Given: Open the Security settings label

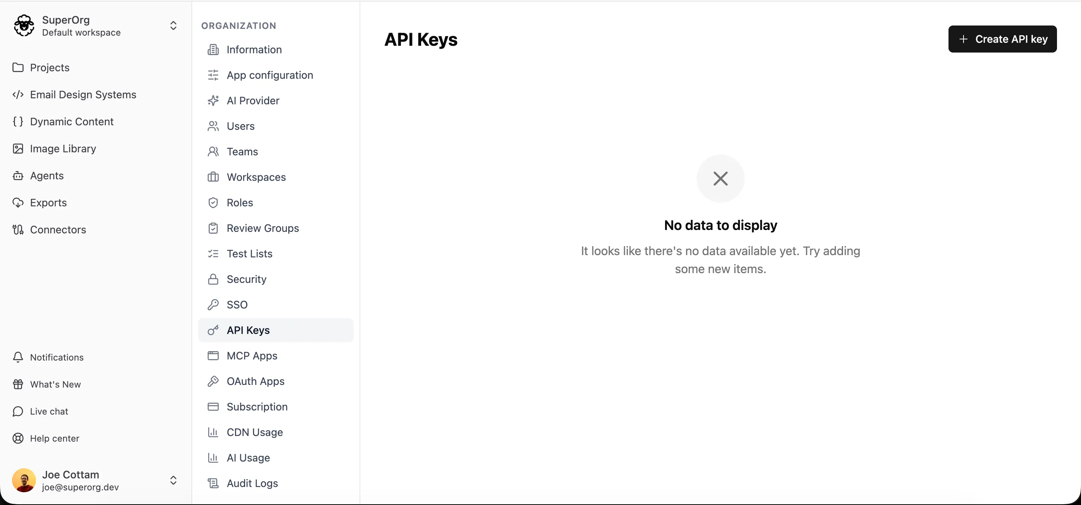Looking at the screenshot, I should [x=247, y=280].
